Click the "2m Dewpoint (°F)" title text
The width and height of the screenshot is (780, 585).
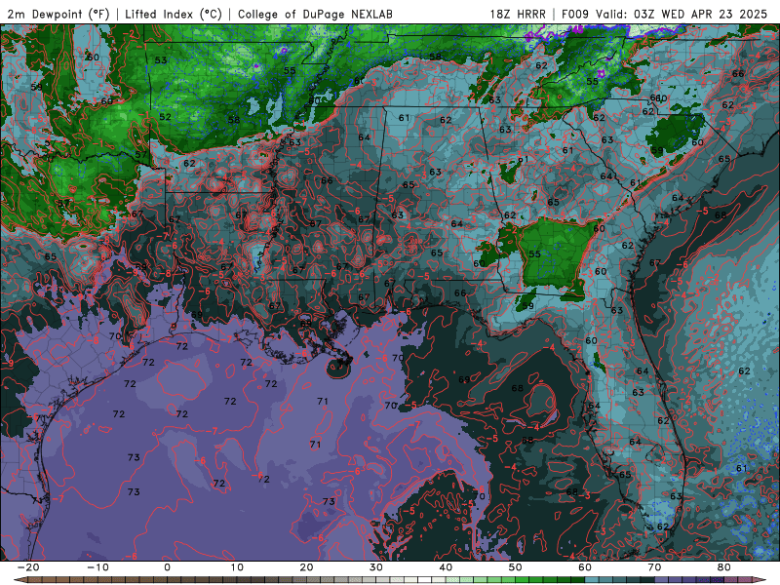[x=58, y=14]
